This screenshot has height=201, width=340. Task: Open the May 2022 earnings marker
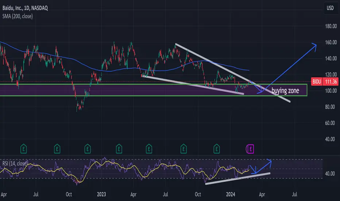[x=23, y=149]
